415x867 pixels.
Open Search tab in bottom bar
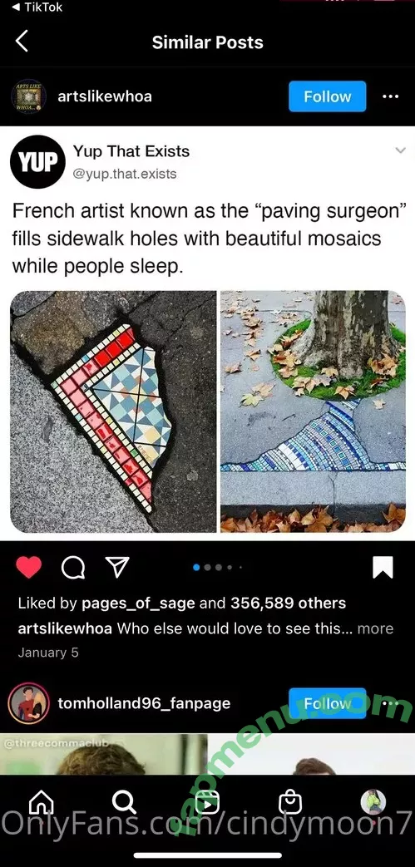pos(124,802)
